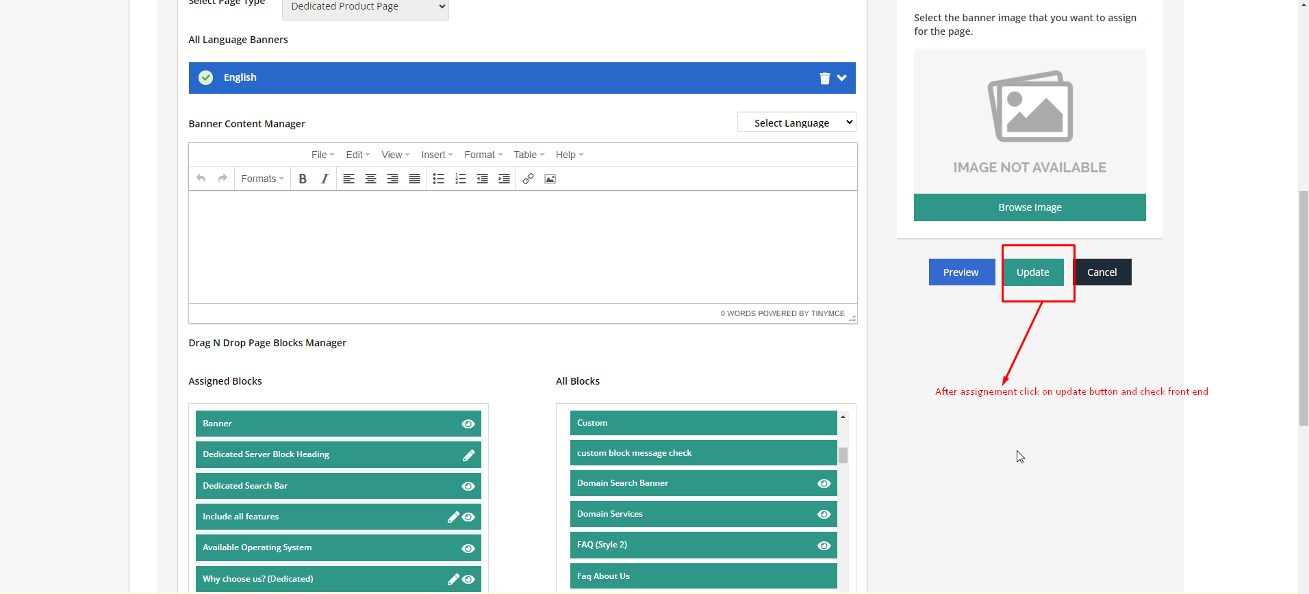
Task: Open the Select Language dropdown
Action: 796,122
